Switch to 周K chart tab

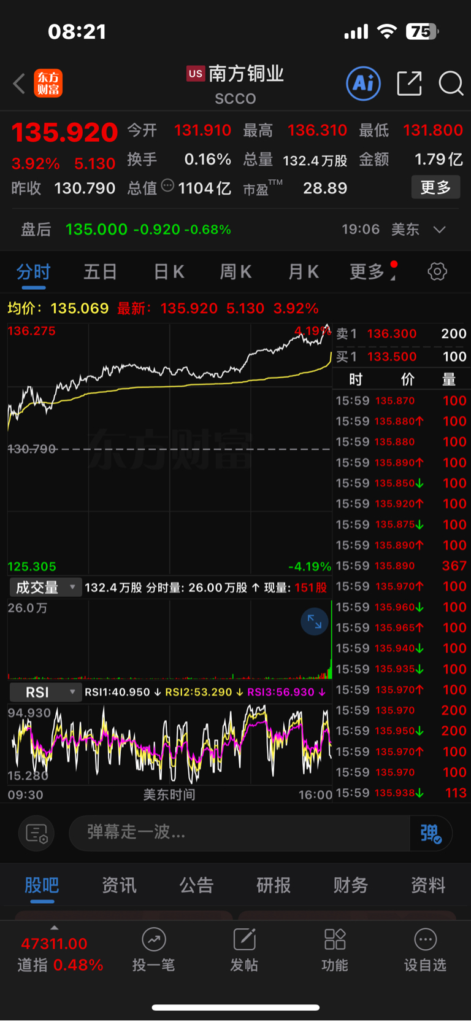[x=236, y=271]
